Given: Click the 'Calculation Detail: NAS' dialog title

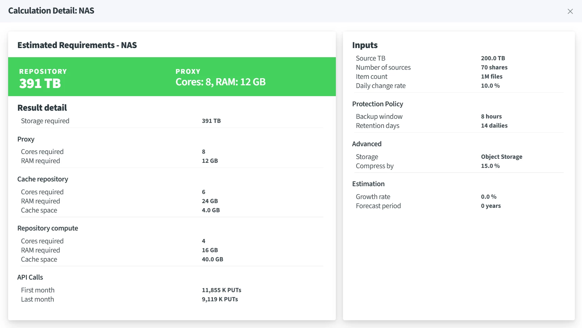Looking at the screenshot, I should point(51,10).
